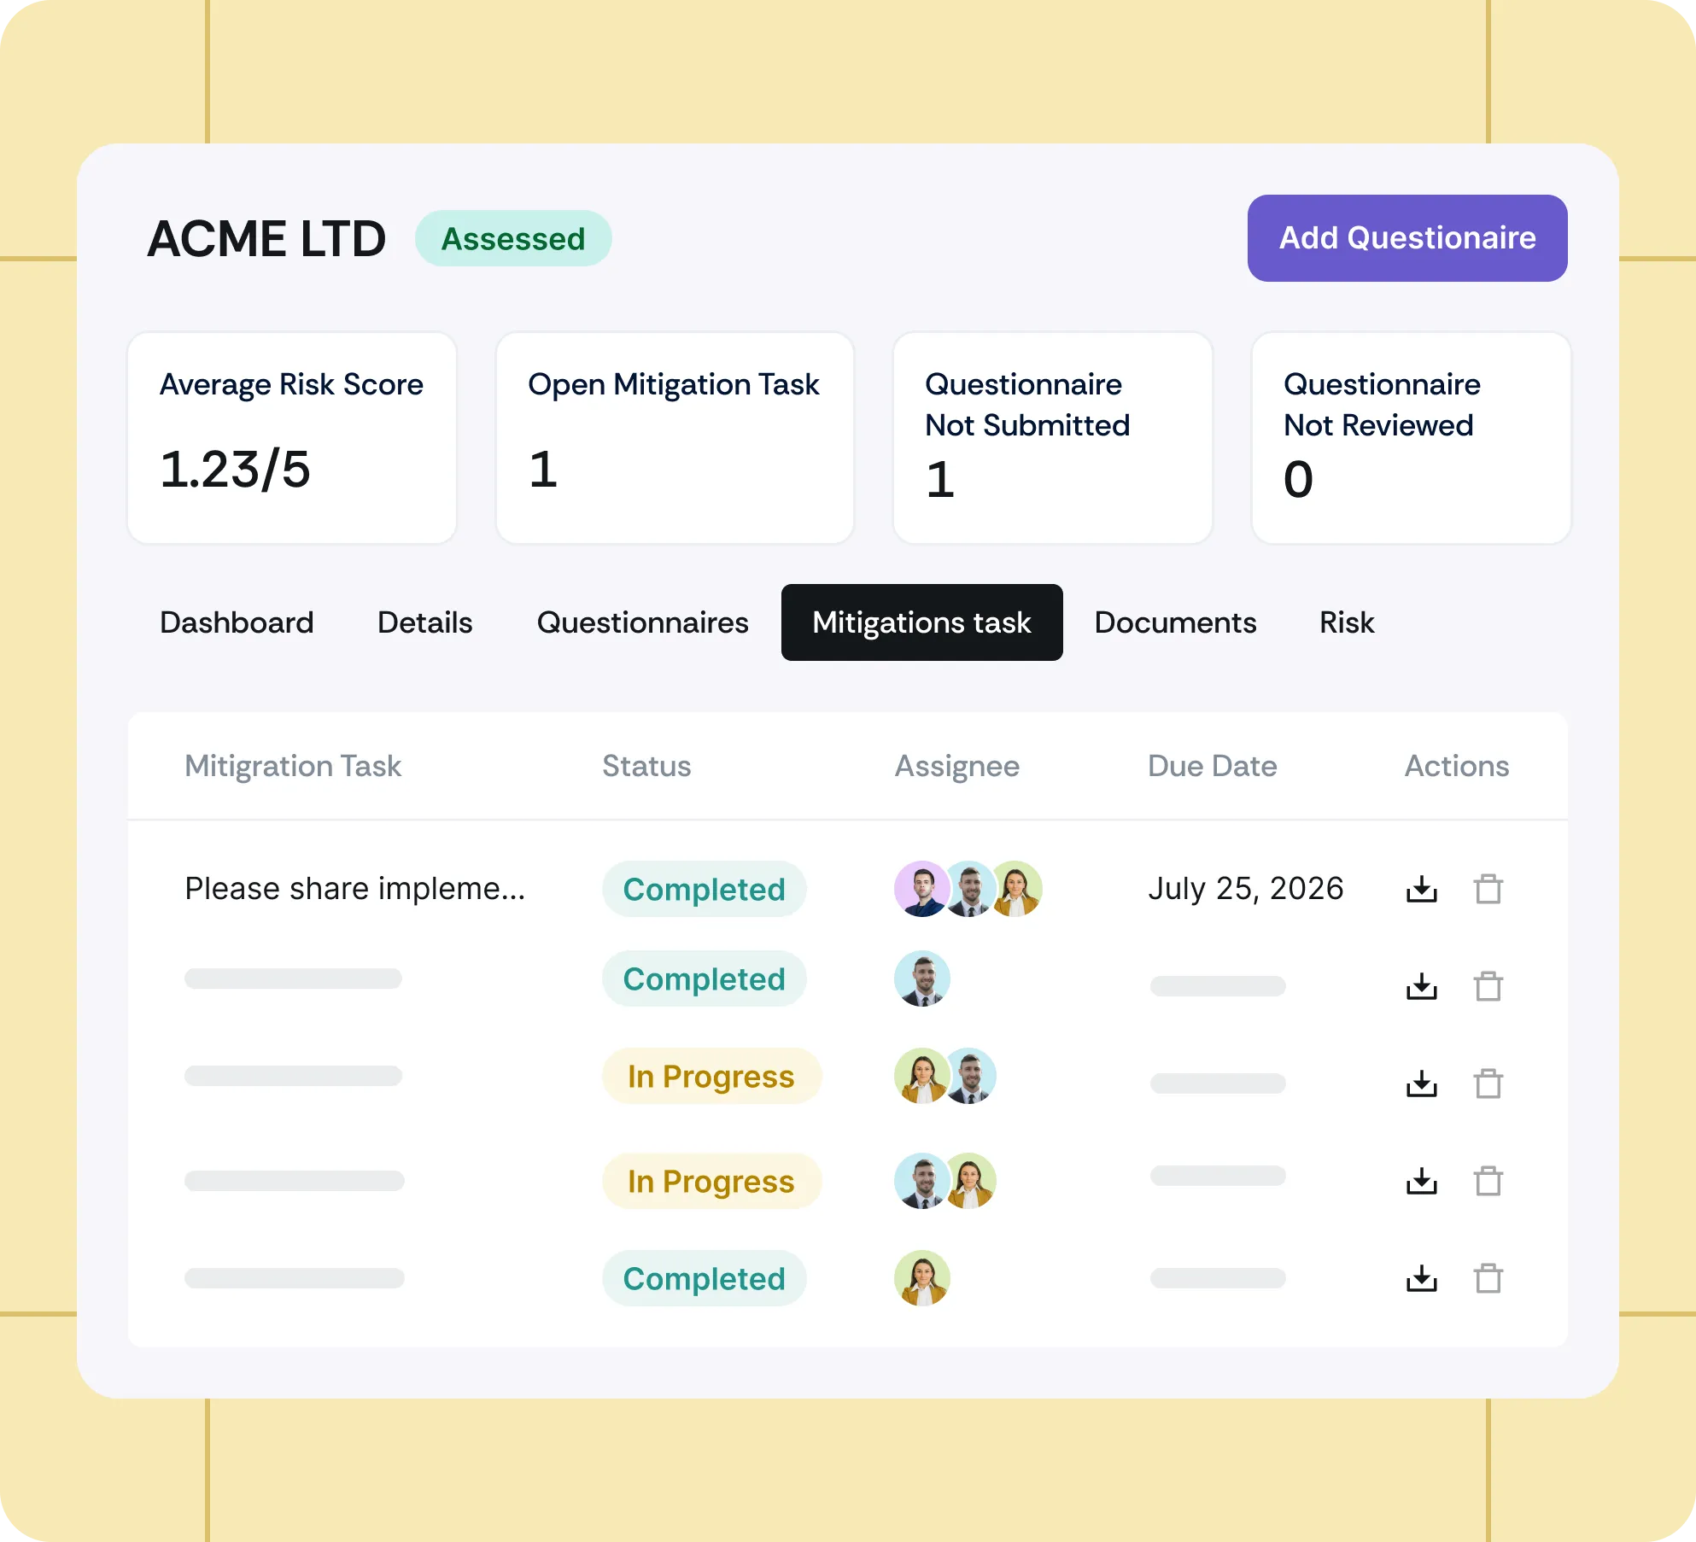Viewport: 1696px width, 1542px height.
Task: Go to the Documents tab
Action: [1175, 622]
